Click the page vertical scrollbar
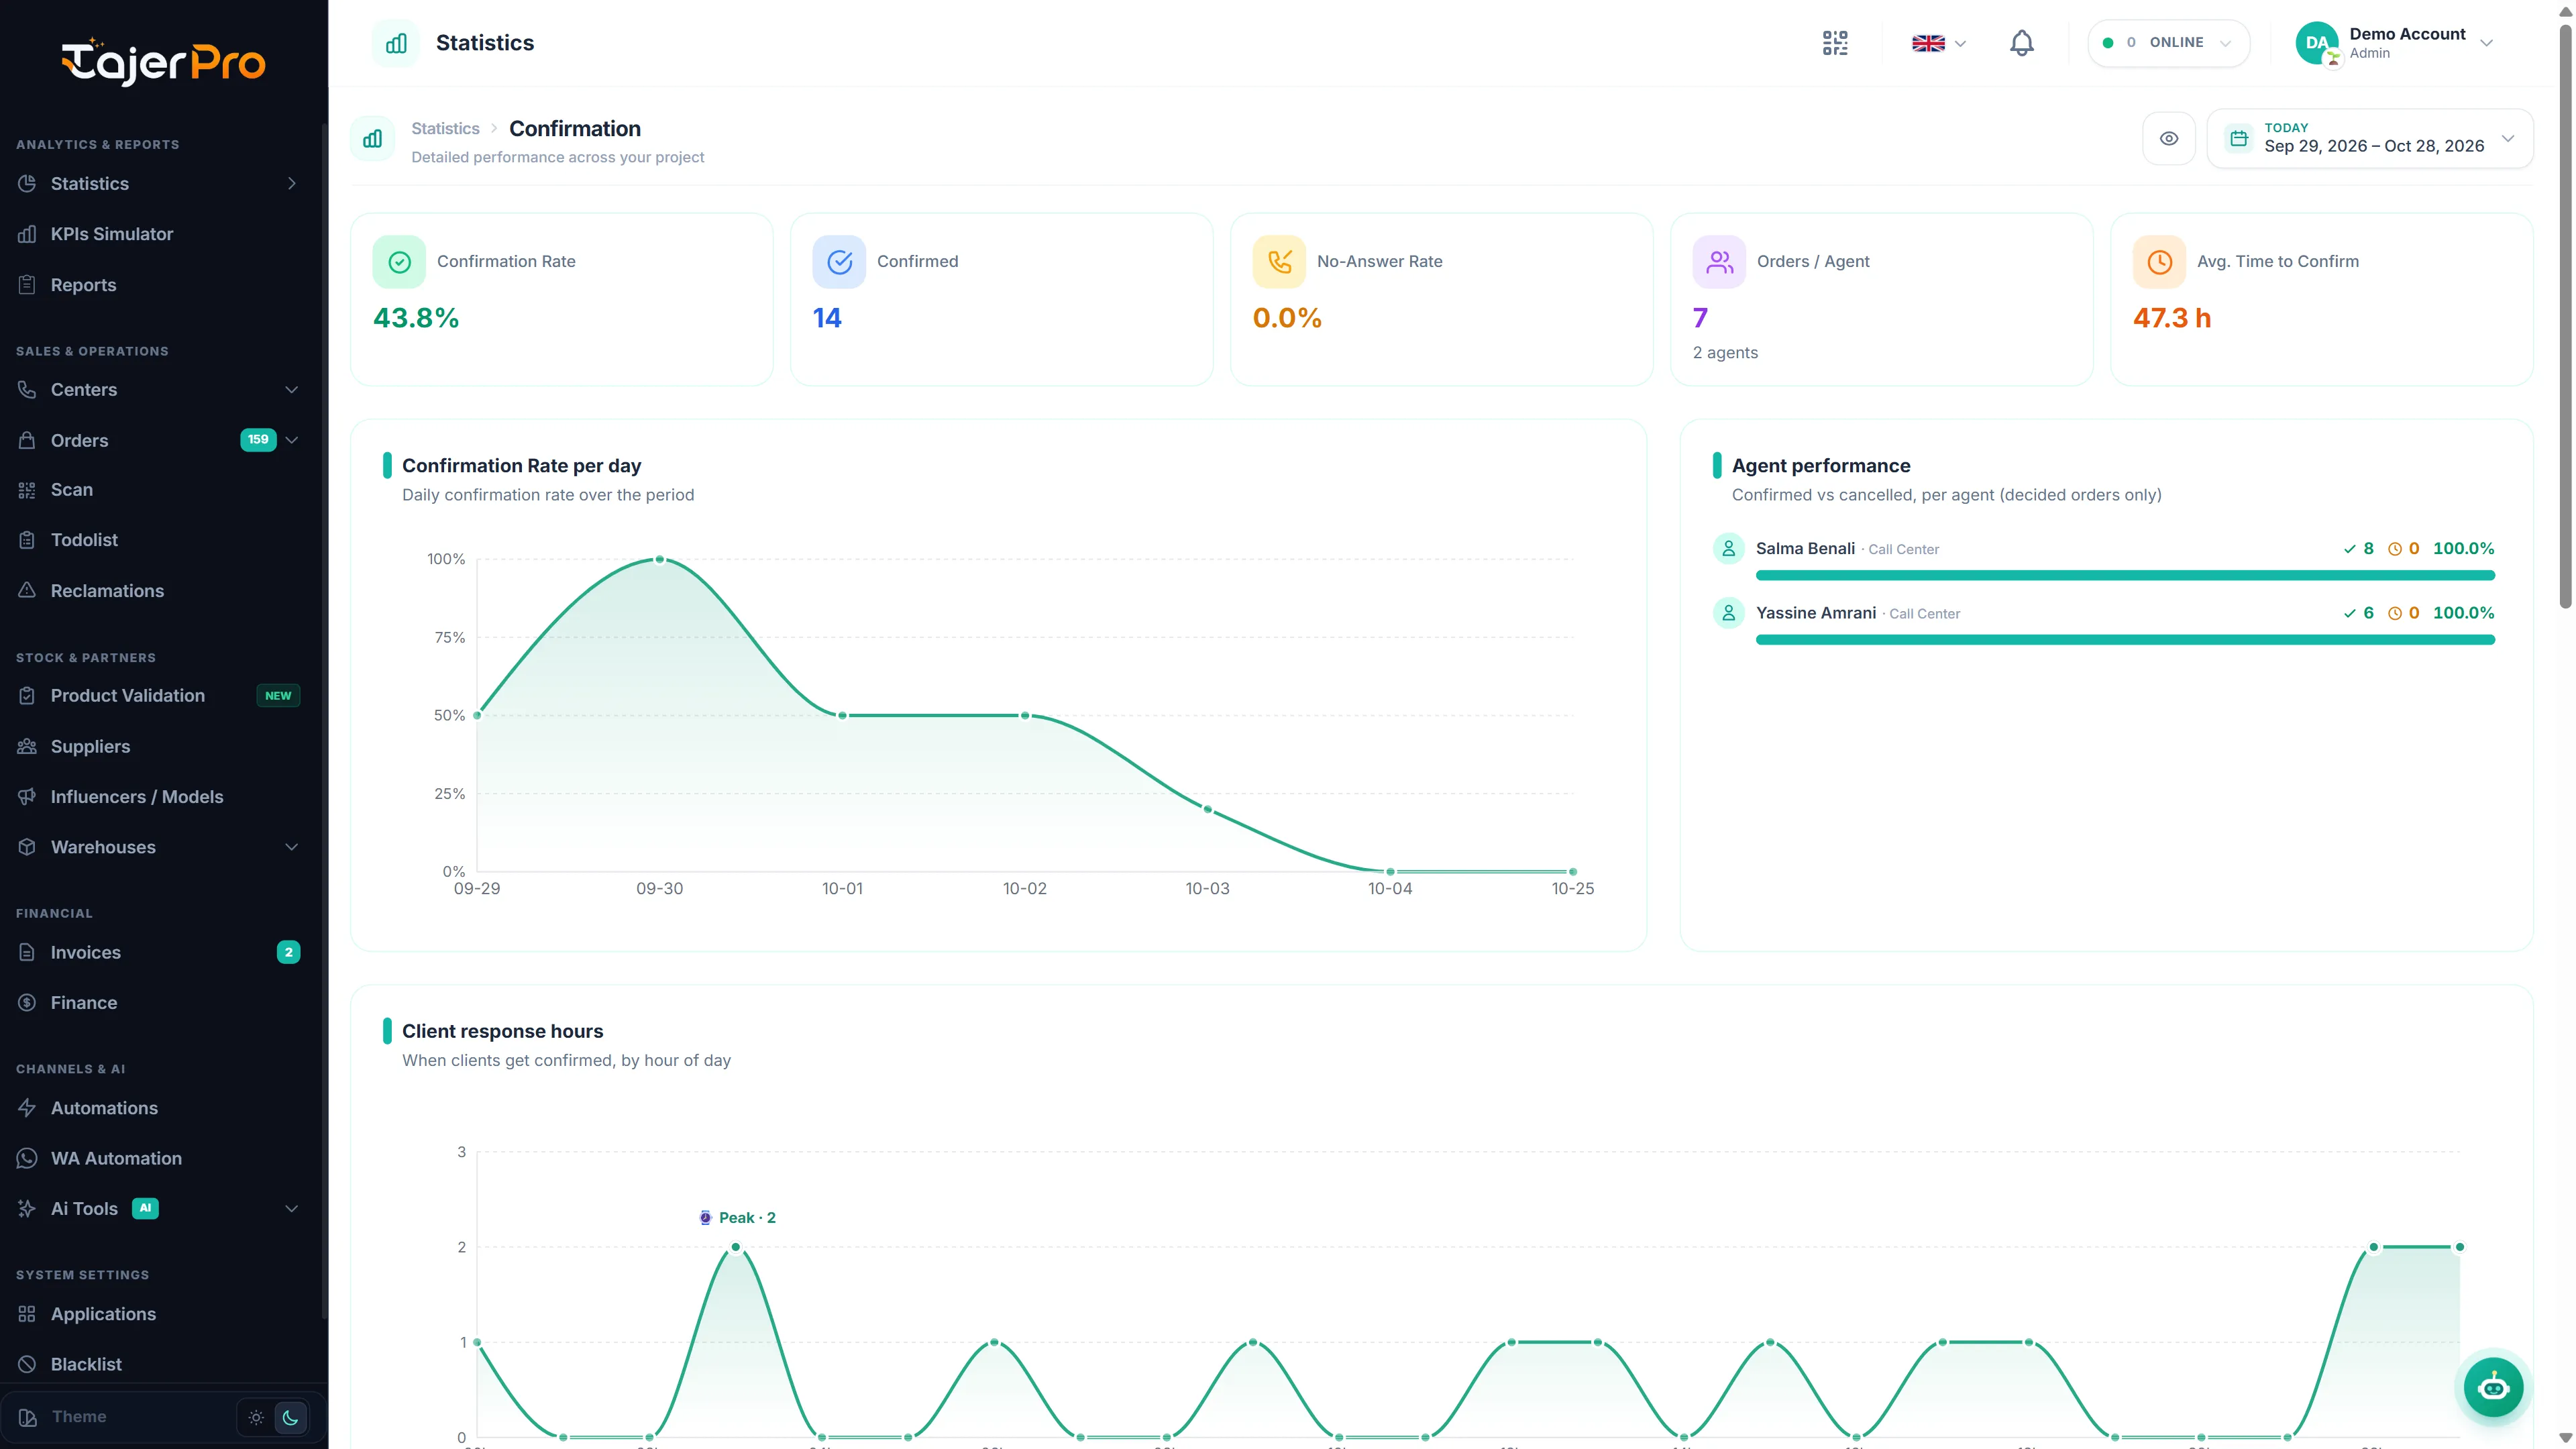The width and height of the screenshot is (2576, 1449). click(2565, 316)
